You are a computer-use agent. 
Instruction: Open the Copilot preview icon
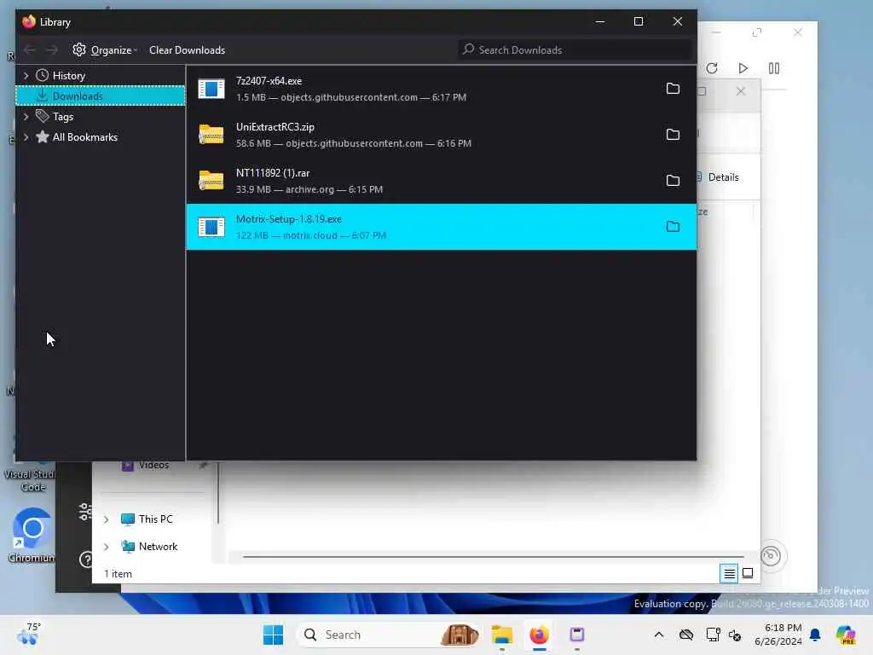point(846,635)
